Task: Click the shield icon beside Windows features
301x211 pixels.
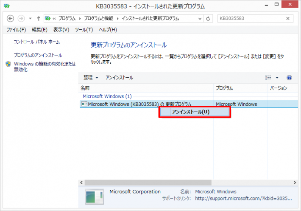Action: coord(8,64)
